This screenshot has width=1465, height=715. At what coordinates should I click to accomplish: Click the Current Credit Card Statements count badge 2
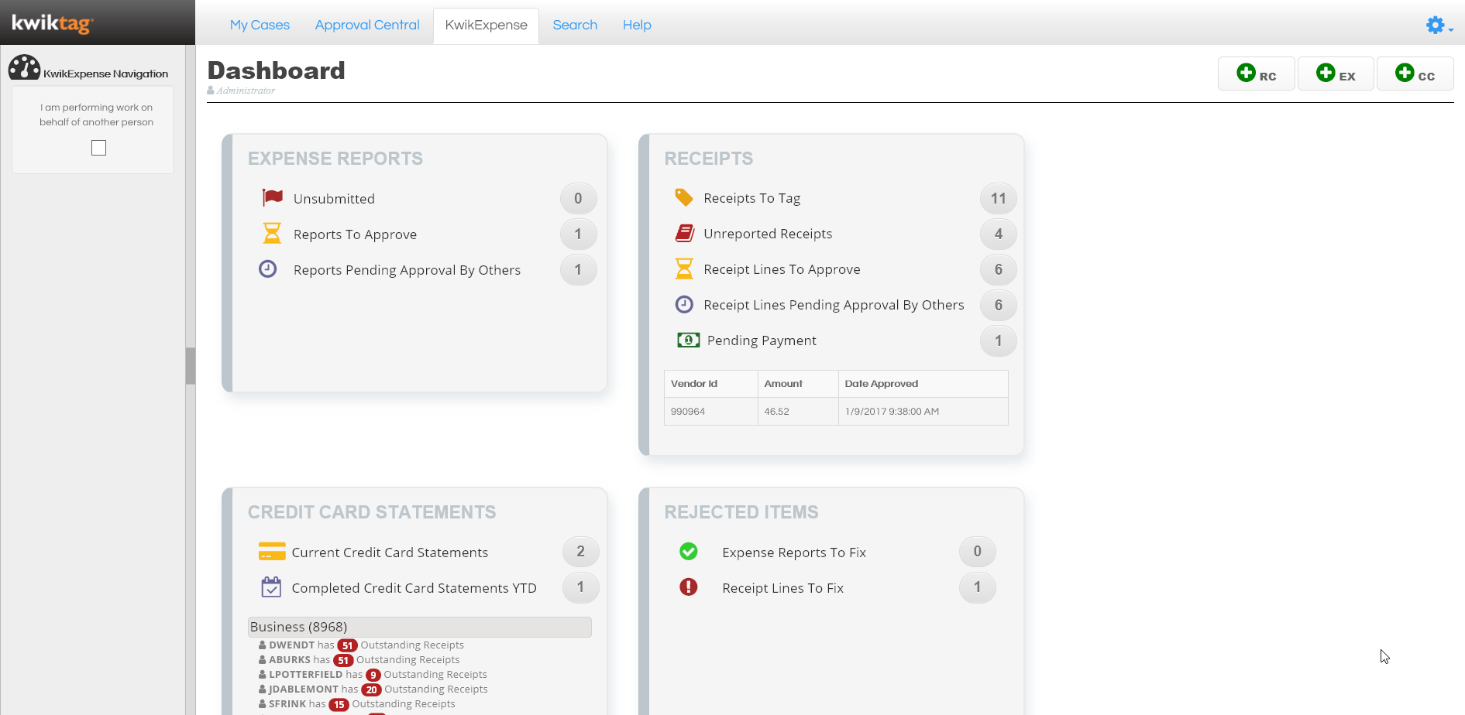(580, 551)
